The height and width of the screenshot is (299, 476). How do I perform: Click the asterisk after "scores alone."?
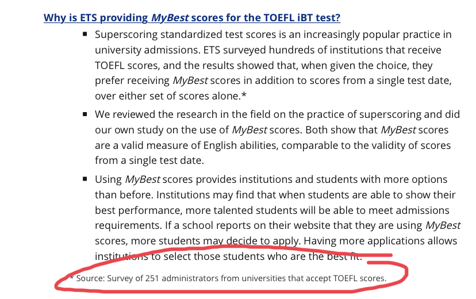pos(244,95)
